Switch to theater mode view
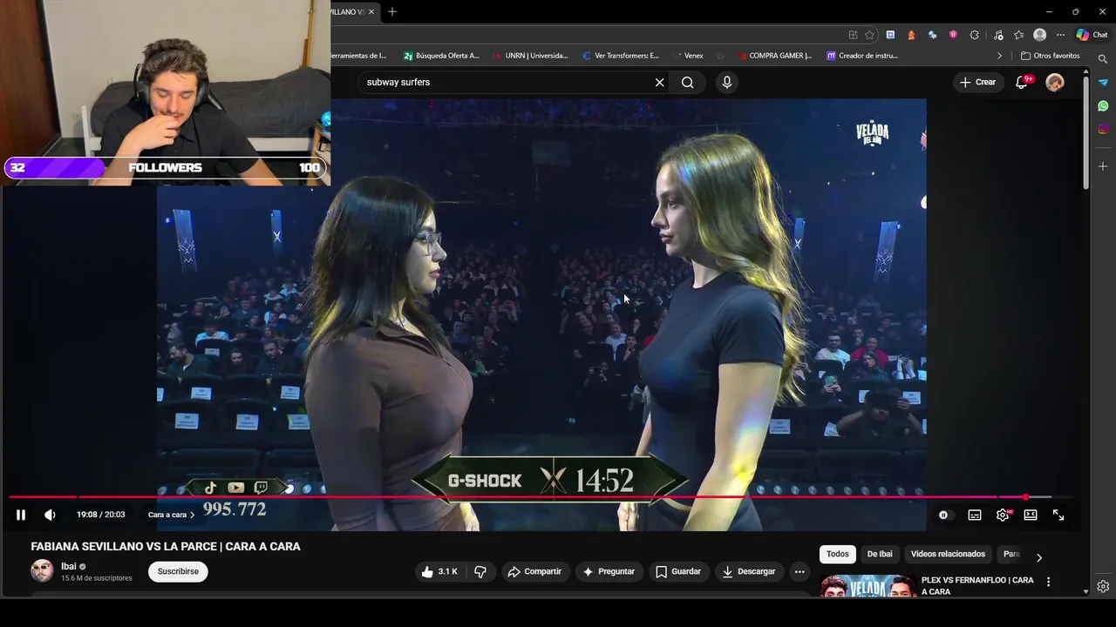Image resolution: width=1116 pixels, height=627 pixels. tap(1031, 515)
